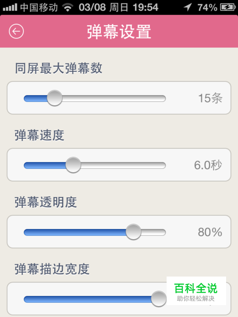The width and height of the screenshot is (238, 317).
Task: Tap the signal strength bars icon
Action: tap(10, 8)
